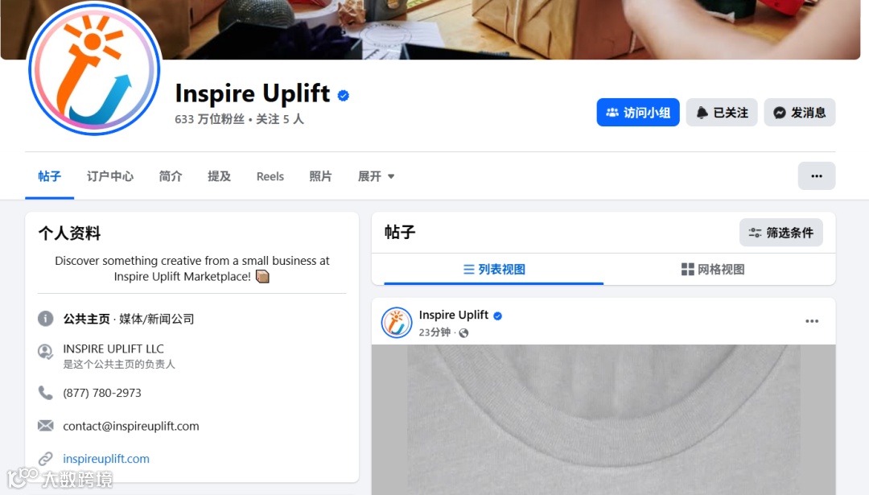The image size is (869, 495).
Task: Click the Inspire Uplift profile picture logo
Action: [94, 68]
